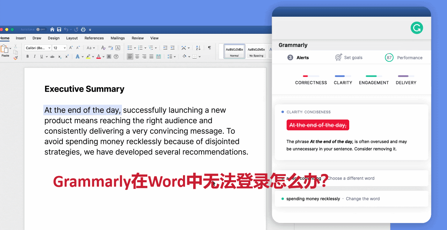447x230 pixels.
Task: Open the Calibri font name combo box
Action: point(38,48)
